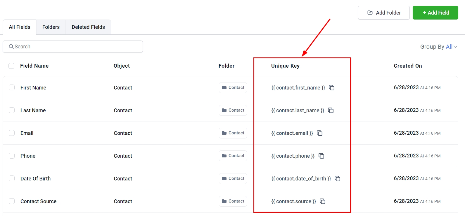Open the Deleted Fields tab
The height and width of the screenshot is (216, 465).
click(88, 27)
